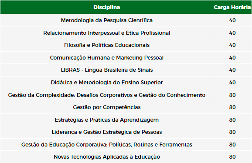
Task: Click the Carga Horária column header
Action: [x=232, y=7]
